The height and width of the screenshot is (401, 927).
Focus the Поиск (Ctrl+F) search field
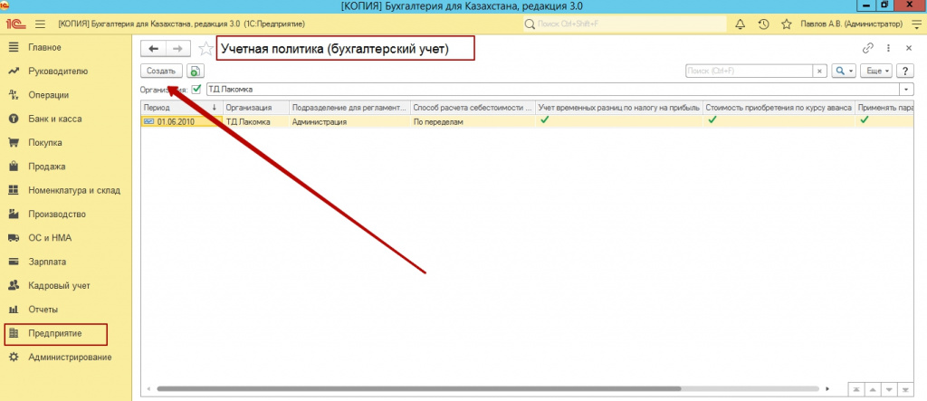pyautogui.click(x=749, y=71)
